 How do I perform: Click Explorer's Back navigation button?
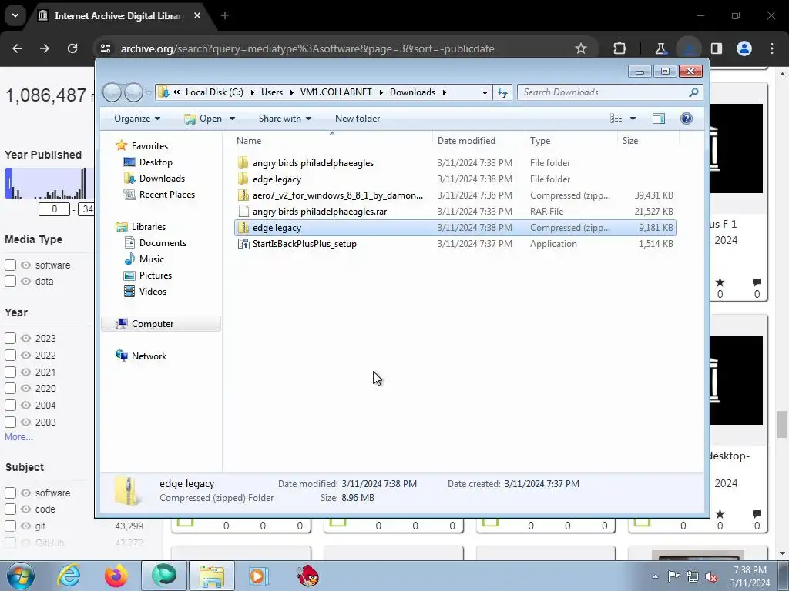[x=112, y=92]
